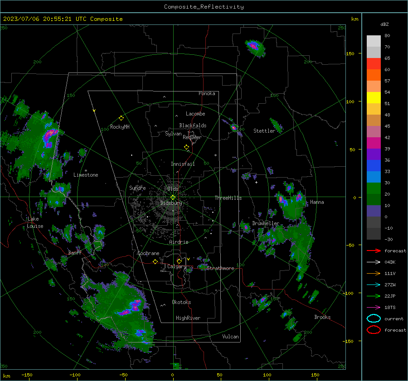
Task: Pick the bright yellow 54 dBZ swatch
Action: (374, 97)
